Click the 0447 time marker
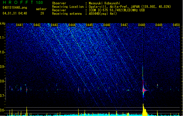Screen dimensions: 183x116 [124, 25]
